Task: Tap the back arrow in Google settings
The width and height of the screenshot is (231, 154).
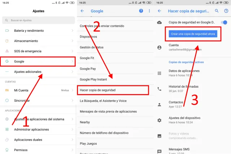Action: click(82, 11)
